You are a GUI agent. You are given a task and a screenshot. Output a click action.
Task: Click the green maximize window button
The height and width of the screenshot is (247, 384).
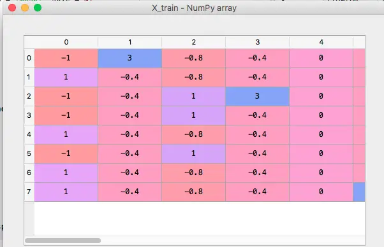pyautogui.click(x=38, y=8)
